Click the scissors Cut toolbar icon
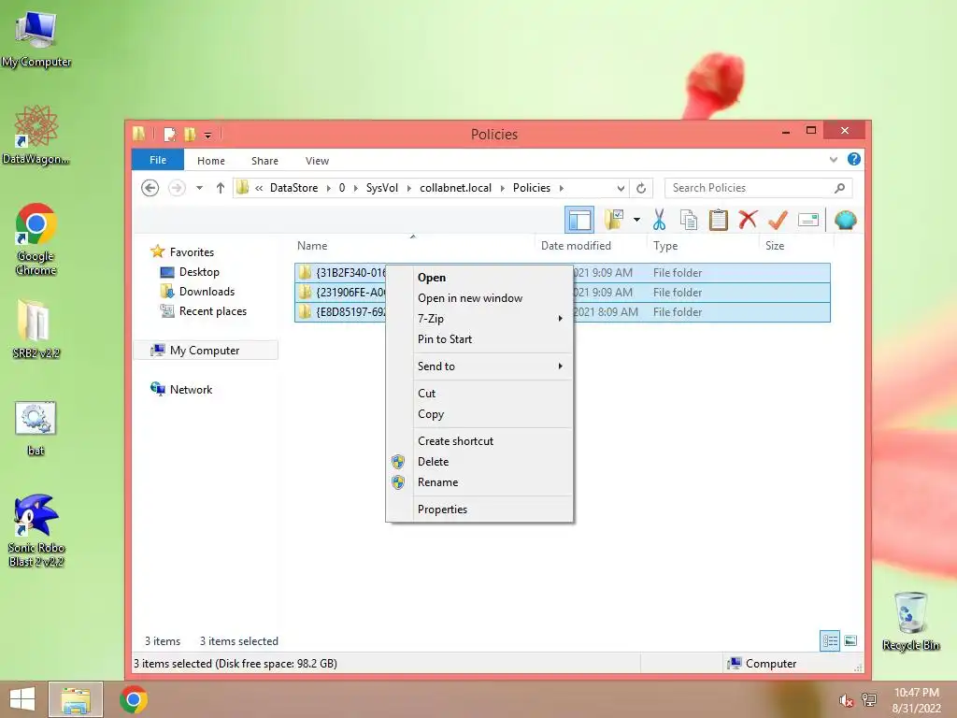This screenshot has width=957, height=718. click(659, 220)
